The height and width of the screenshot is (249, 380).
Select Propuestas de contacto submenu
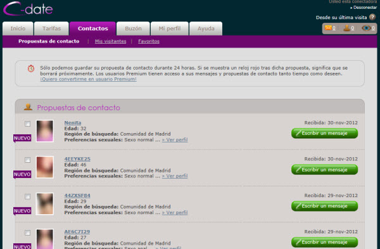click(x=49, y=41)
